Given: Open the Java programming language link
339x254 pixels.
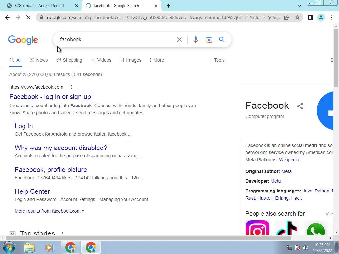Looking at the screenshot, I should (307, 191).
